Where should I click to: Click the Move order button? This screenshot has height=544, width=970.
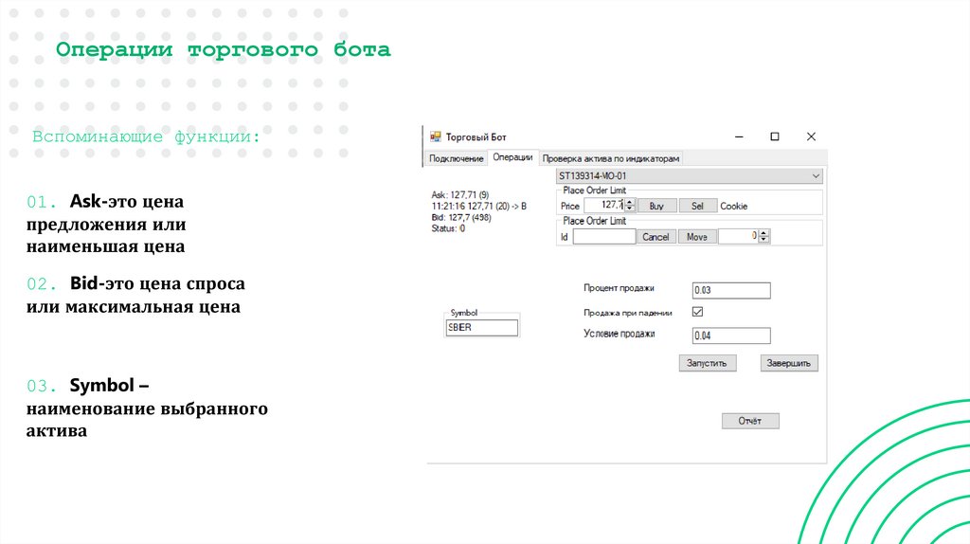[x=697, y=237]
